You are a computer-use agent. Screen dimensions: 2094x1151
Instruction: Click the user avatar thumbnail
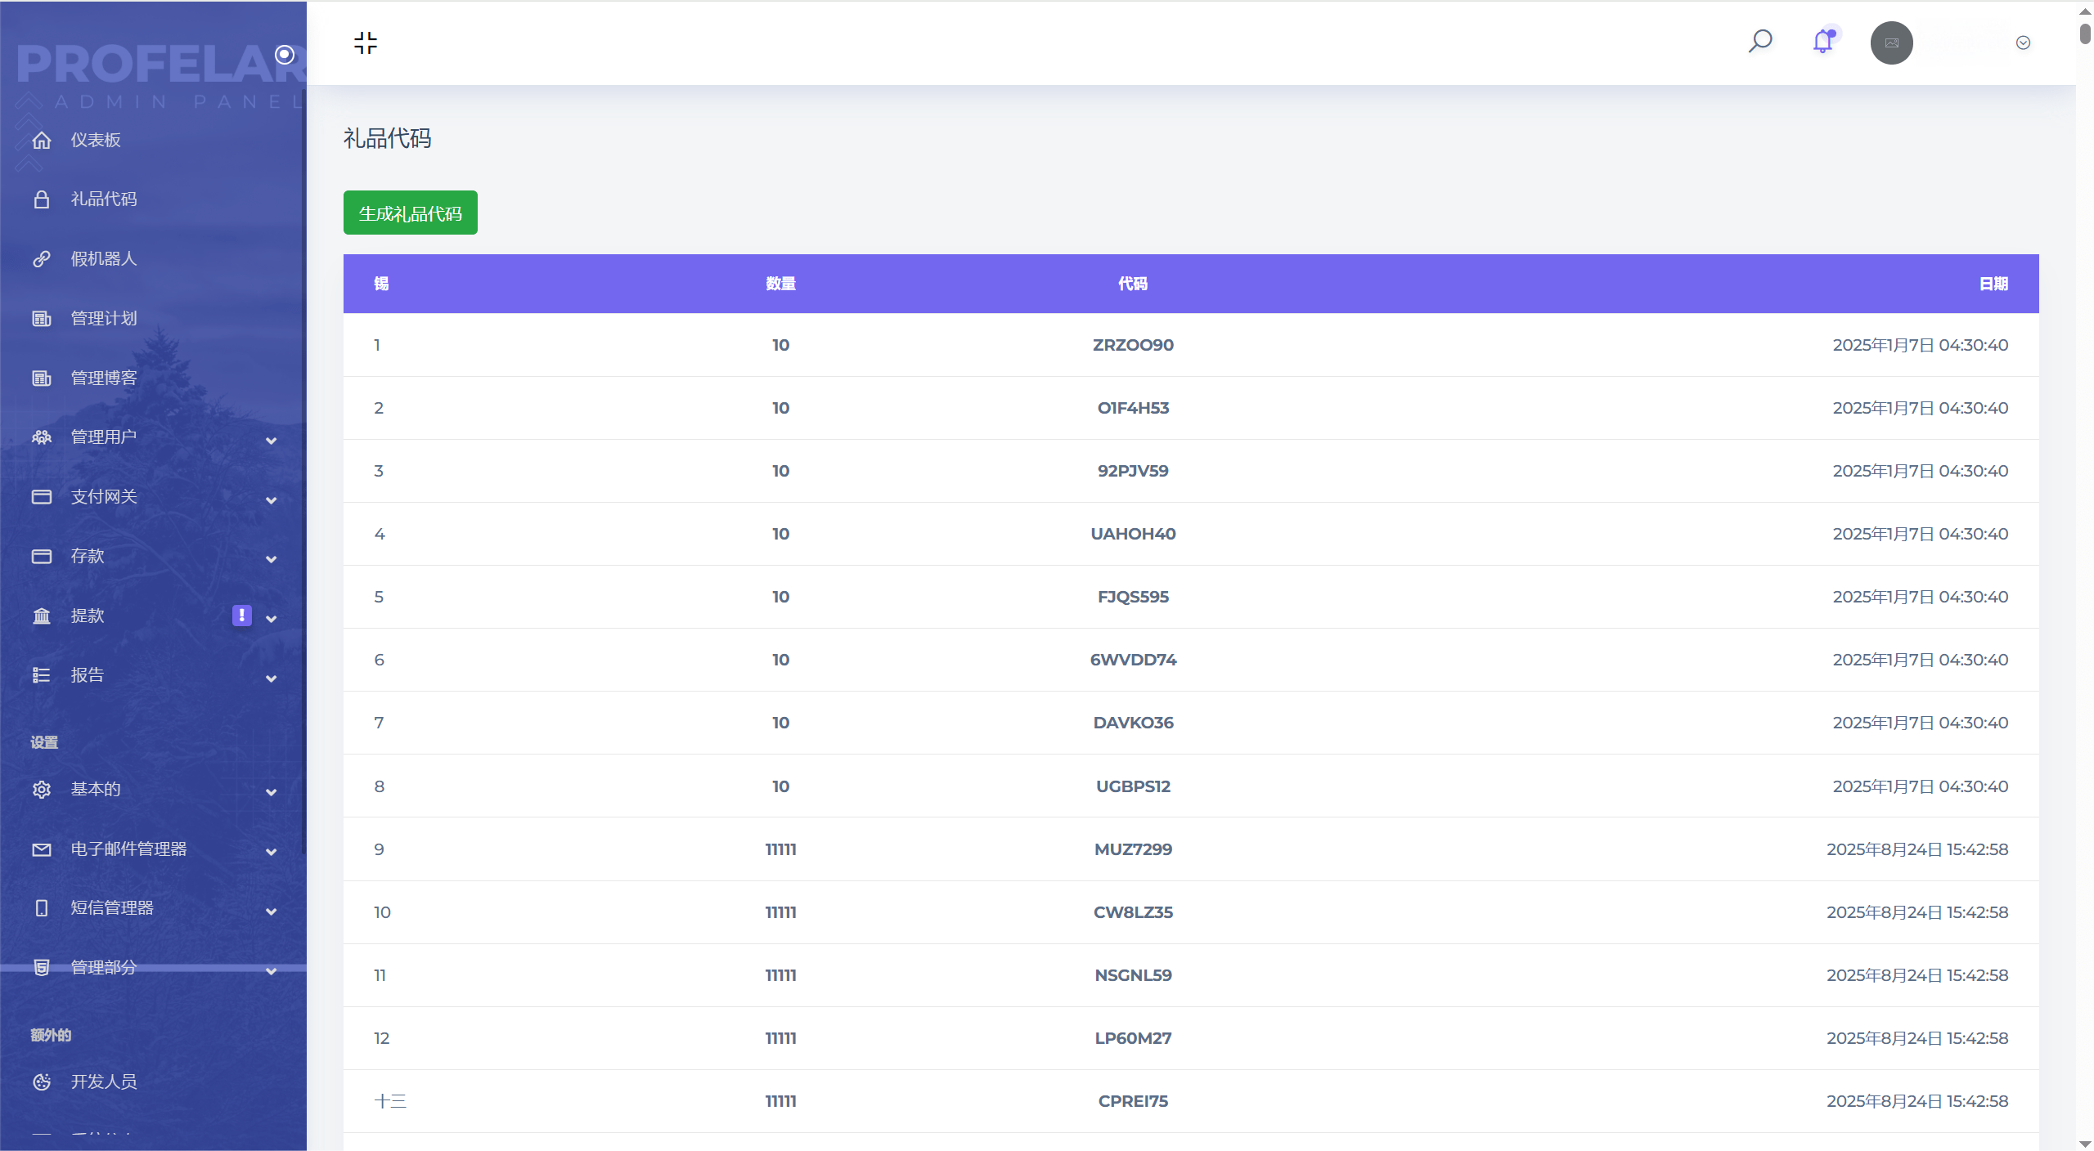1891,43
